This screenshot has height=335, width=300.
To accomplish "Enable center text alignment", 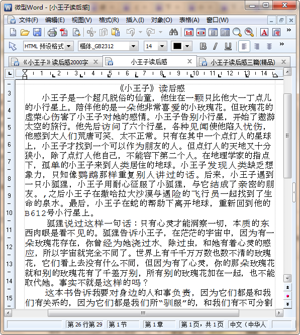I will coord(269,46).
